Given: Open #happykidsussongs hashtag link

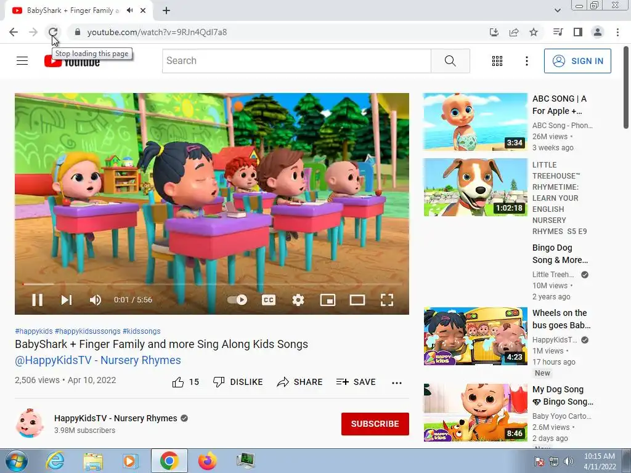Looking at the screenshot, I should 88,331.
